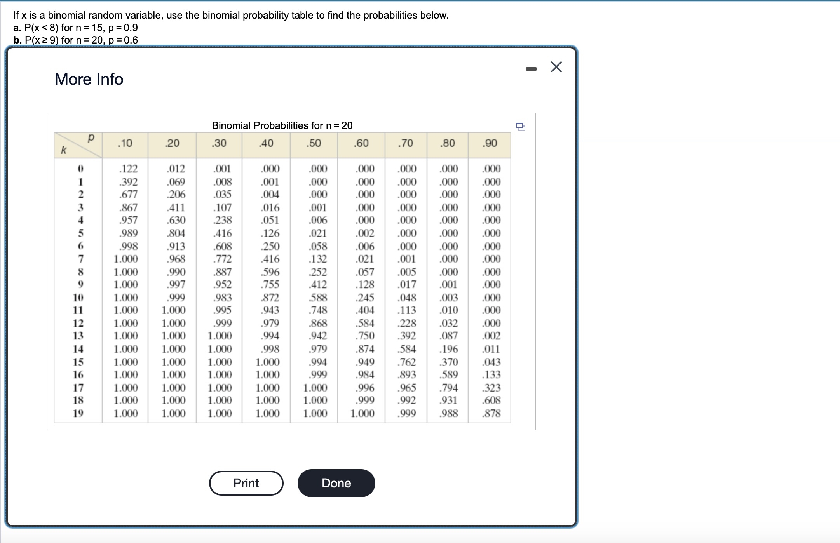Click the Print button
840x543 pixels.
(x=246, y=483)
